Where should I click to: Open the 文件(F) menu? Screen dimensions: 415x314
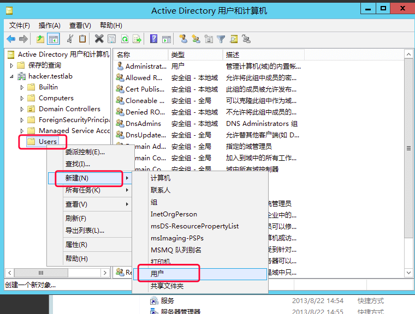pyautogui.click(x=20, y=26)
